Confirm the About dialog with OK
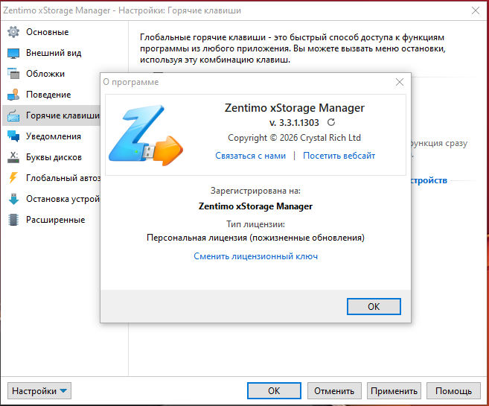Screen dimensions: 489x406 [x=374, y=306]
